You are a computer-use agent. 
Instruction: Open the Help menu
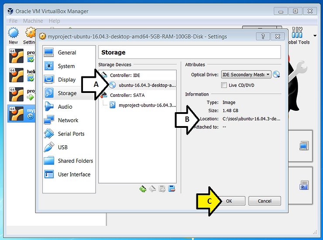click(x=55, y=21)
